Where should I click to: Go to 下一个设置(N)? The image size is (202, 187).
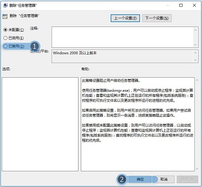[157, 18]
